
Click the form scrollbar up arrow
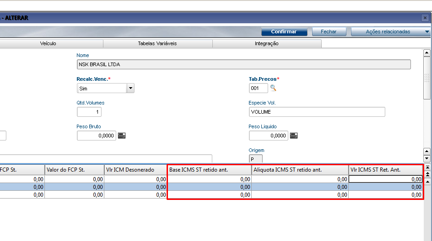click(x=427, y=53)
